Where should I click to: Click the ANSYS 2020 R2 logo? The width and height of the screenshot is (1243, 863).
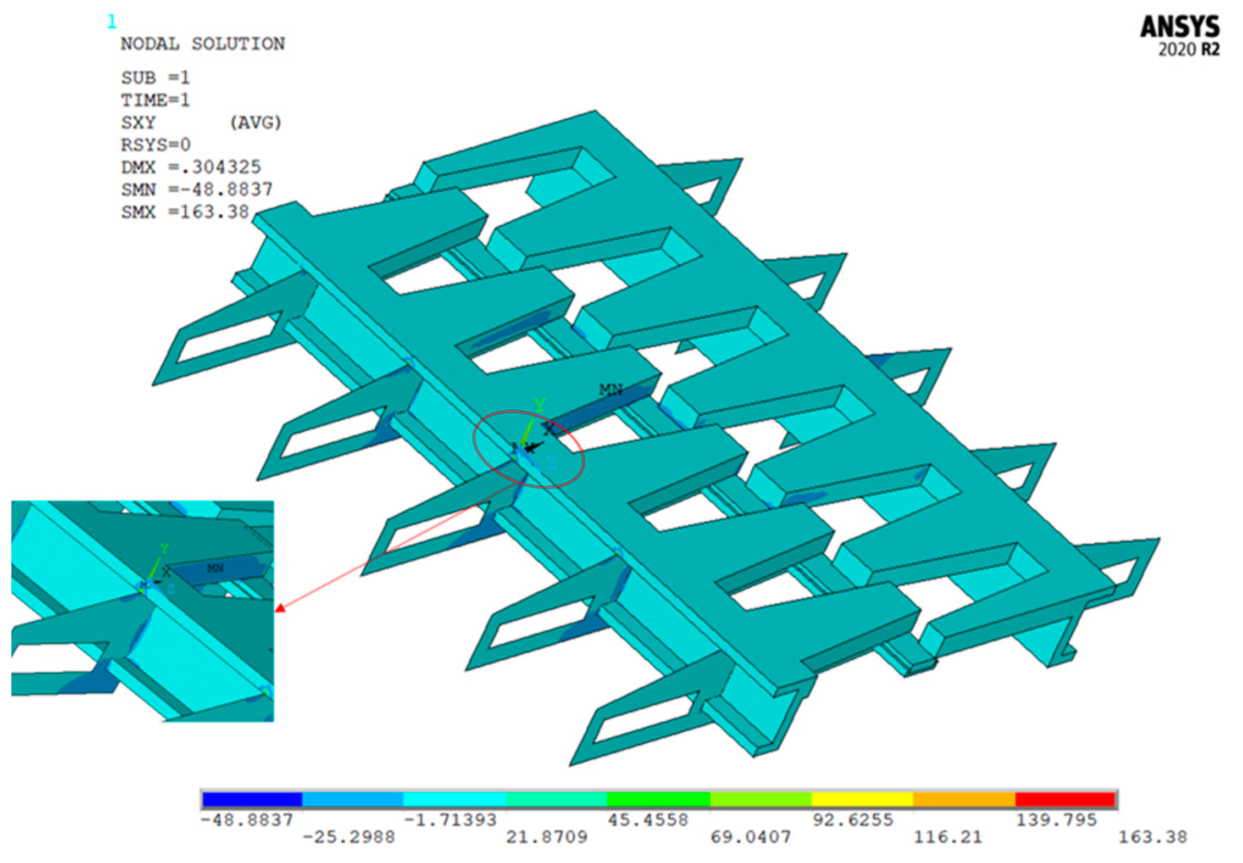(x=1179, y=35)
